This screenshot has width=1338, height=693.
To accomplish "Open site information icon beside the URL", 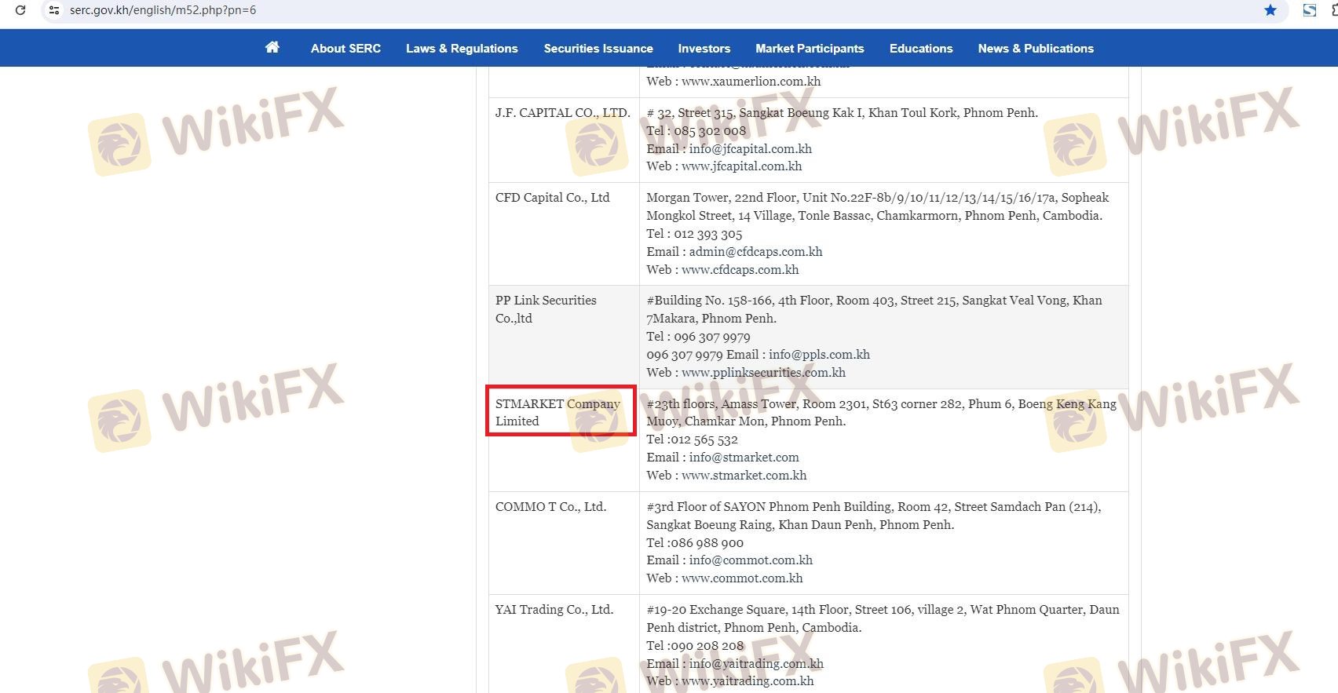I will point(54,10).
